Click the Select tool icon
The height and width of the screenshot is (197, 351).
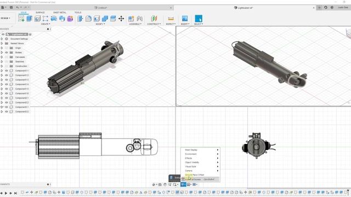tap(199, 19)
